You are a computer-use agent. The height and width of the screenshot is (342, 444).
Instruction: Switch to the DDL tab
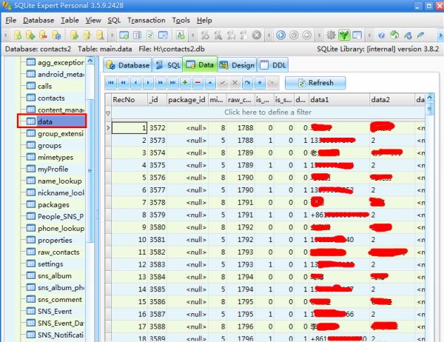click(273, 65)
